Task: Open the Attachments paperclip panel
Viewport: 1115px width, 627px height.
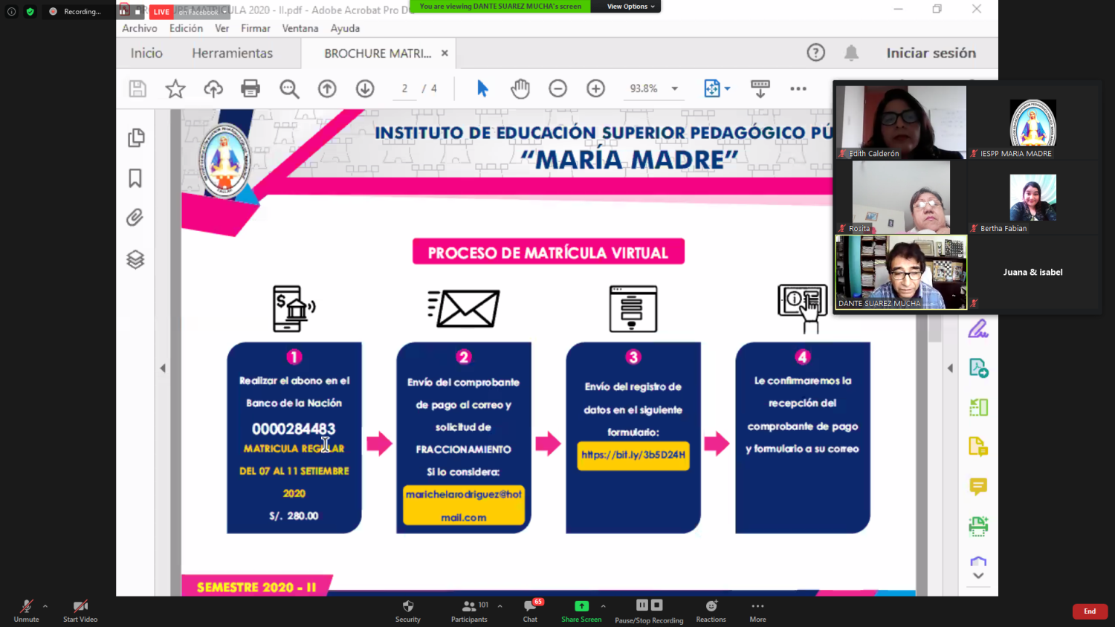Action: point(135,218)
